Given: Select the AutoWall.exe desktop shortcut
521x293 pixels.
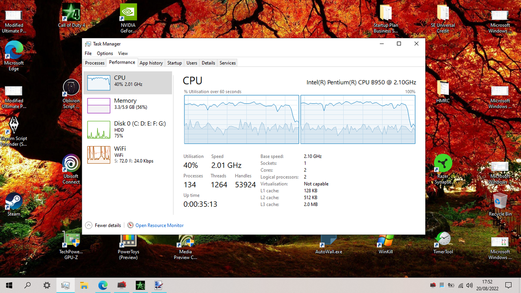Looking at the screenshot, I should click(x=329, y=244).
